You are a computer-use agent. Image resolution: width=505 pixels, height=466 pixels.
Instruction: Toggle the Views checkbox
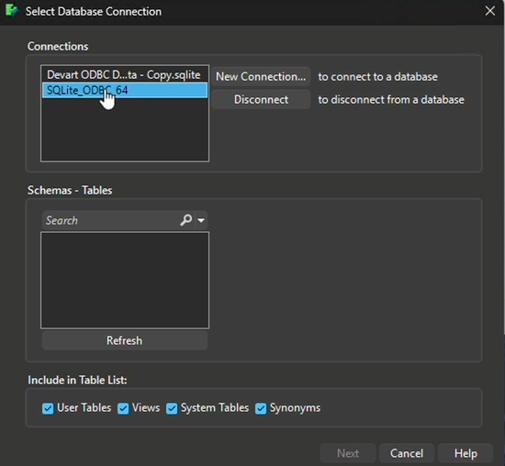pyautogui.click(x=123, y=408)
